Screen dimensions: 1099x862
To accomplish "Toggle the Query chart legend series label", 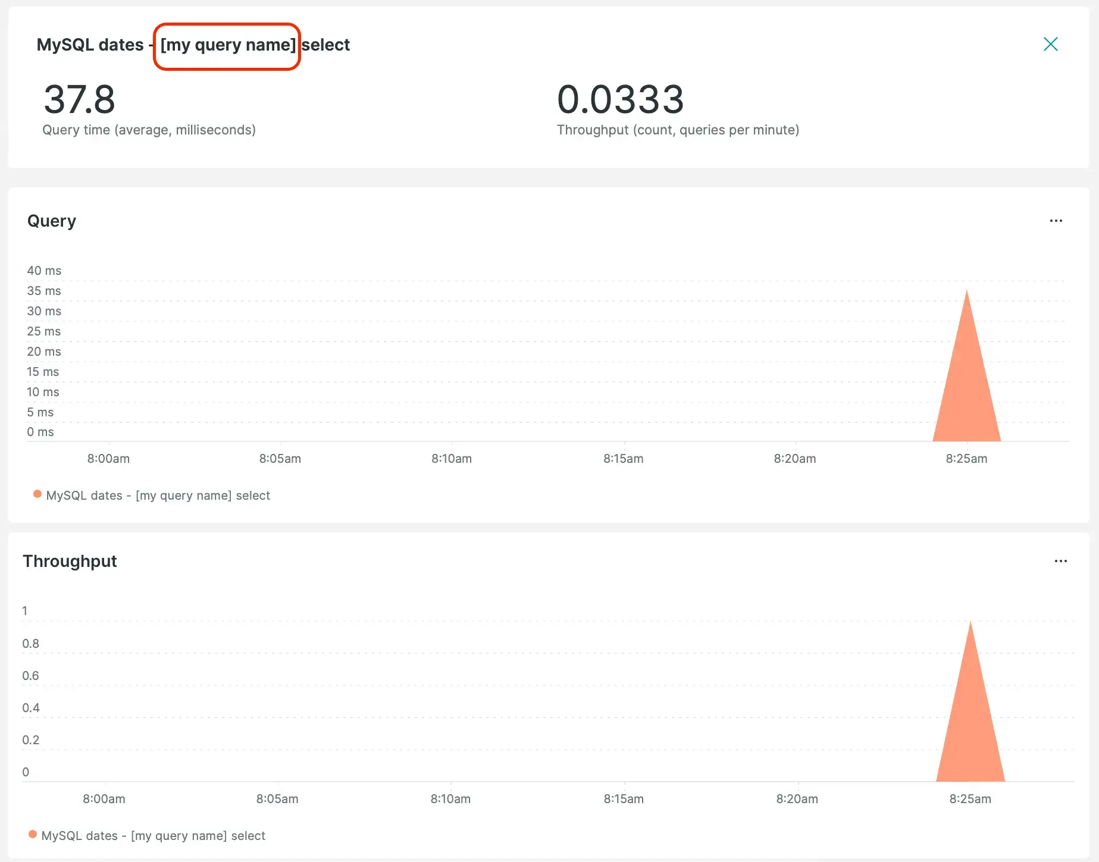I will coord(158,496).
